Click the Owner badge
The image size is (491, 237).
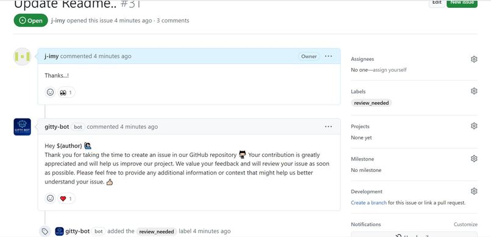[309, 57]
